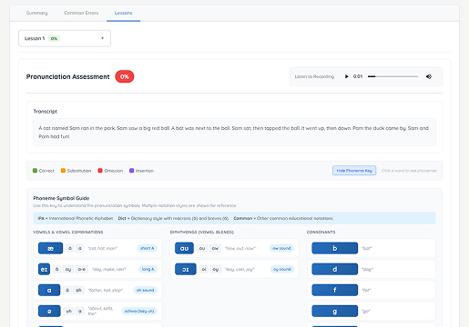
Task: Click the ɔɪ diphthong symbol badge
Action: 186,269
